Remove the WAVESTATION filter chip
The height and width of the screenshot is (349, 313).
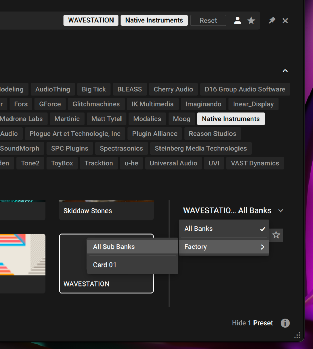pyautogui.click(x=91, y=21)
